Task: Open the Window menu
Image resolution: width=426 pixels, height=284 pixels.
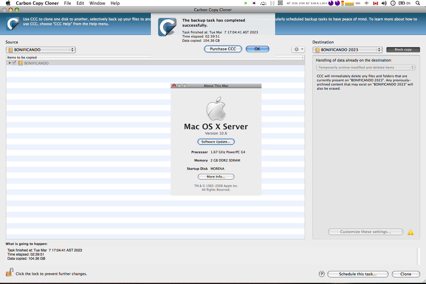Action: click(97, 3)
